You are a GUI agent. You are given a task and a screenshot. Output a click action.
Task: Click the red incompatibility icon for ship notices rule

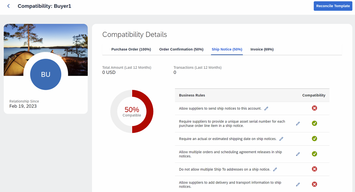(x=314, y=108)
